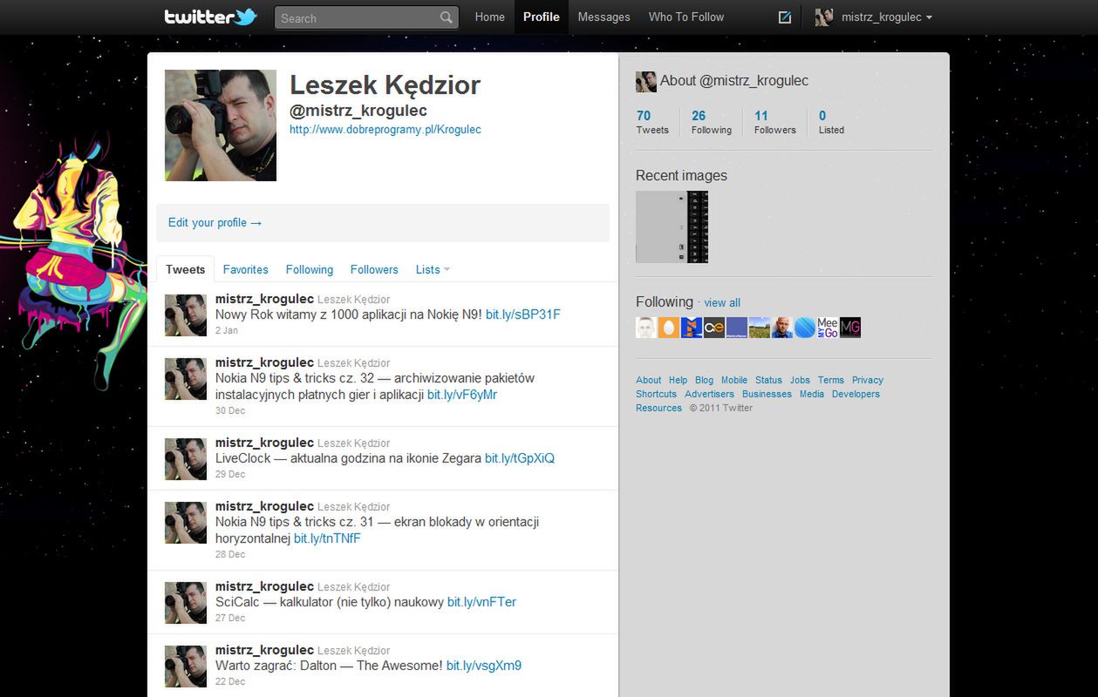Click the 11 Followers count
Screen dimensions: 1098x697
(x=774, y=122)
